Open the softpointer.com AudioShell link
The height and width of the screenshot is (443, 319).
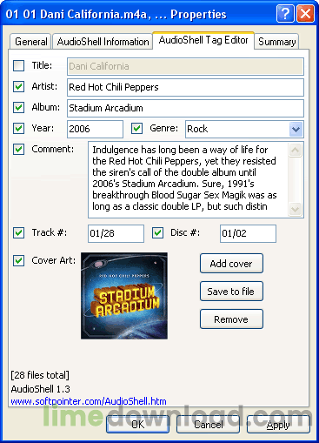pyautogui.click(x=89, y=401)
